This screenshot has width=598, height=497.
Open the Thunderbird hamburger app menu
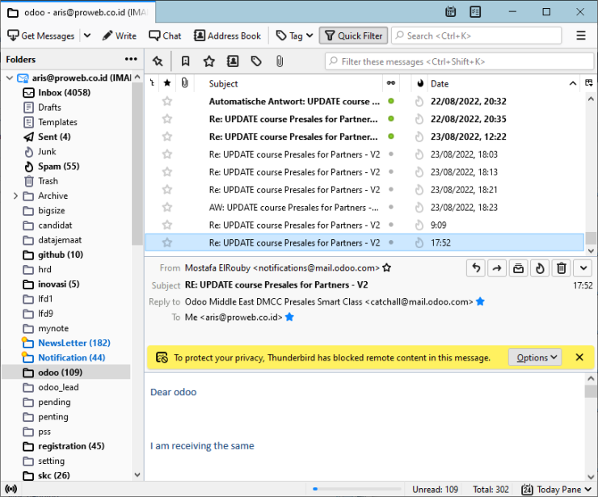tap(581, 36)
